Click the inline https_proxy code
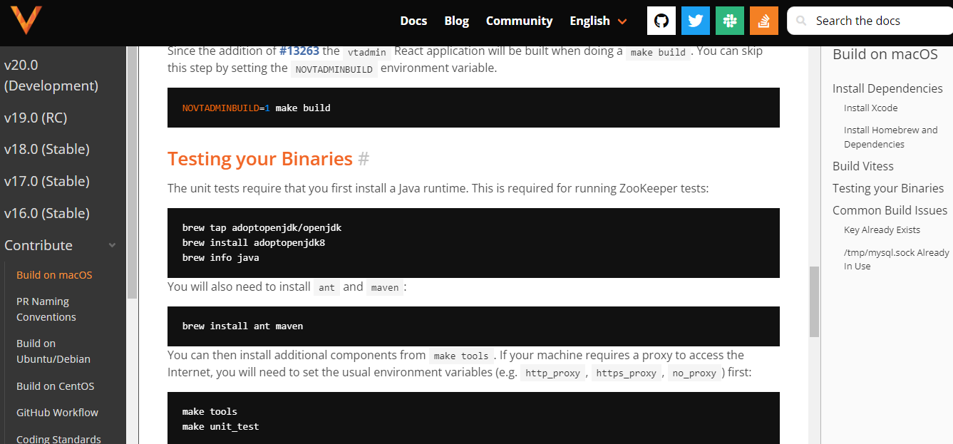953x444 pixels. [x=626, y=373]
